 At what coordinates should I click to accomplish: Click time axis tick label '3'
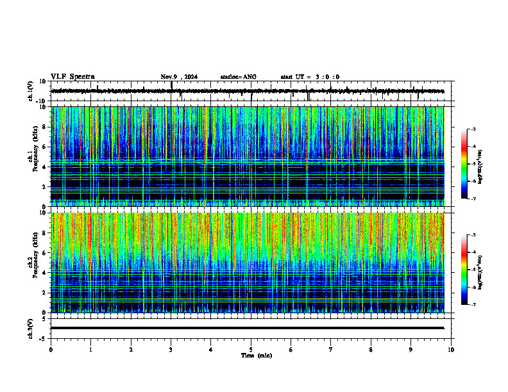171,350
